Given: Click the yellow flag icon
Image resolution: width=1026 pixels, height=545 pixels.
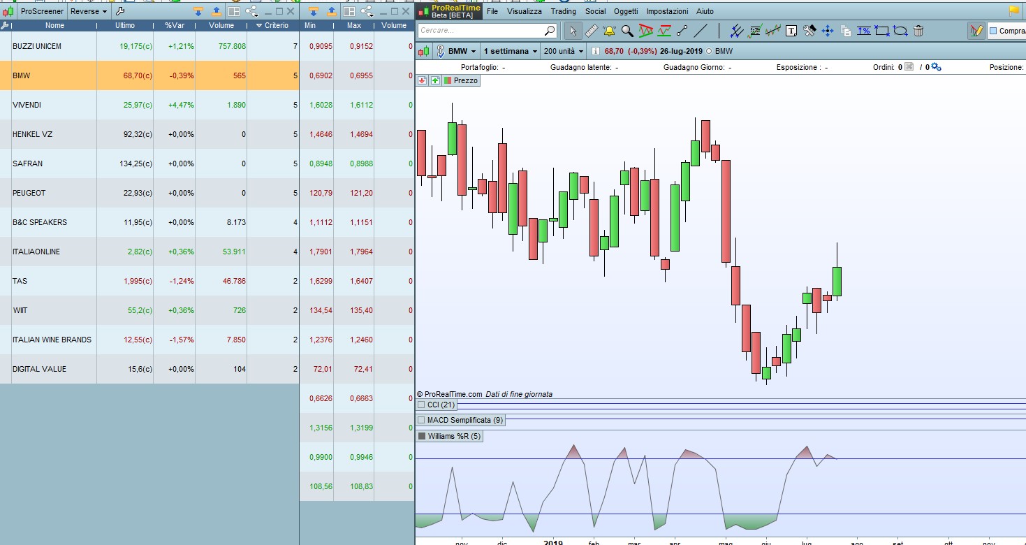Looking at the screenshot, I should [1014, 10].
